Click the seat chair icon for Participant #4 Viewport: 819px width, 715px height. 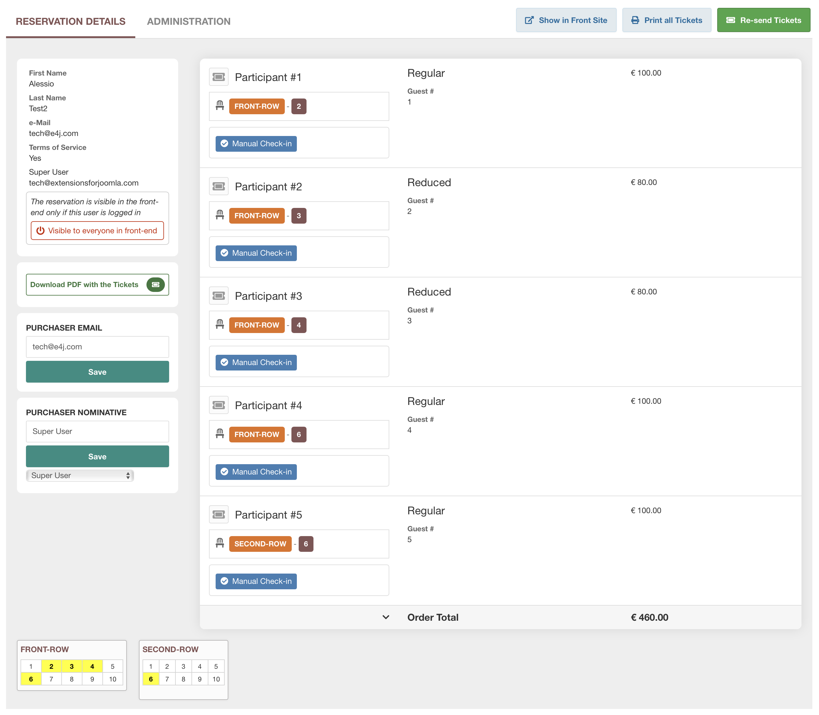tap(220, 434)
